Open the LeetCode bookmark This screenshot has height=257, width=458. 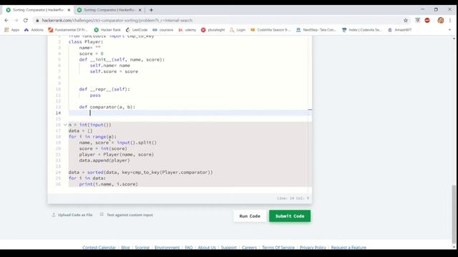(x=137, y=30)
